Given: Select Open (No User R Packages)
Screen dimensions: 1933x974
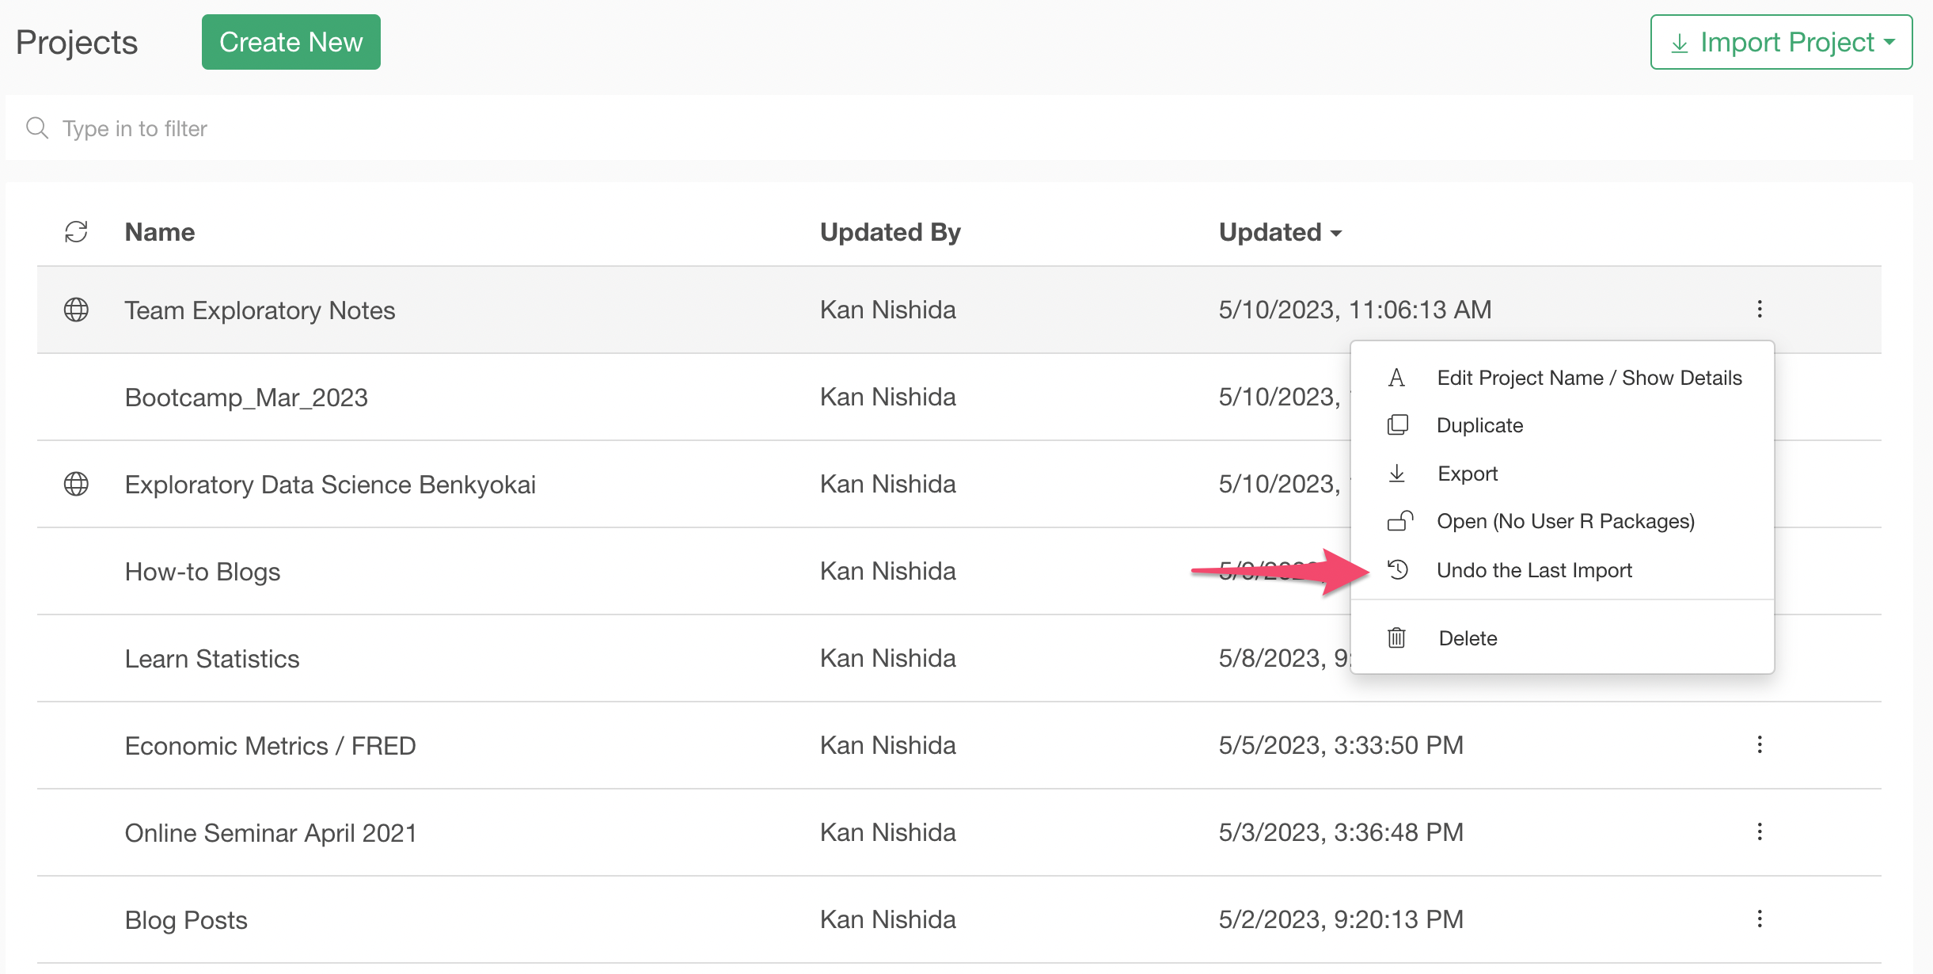Looking at the screenshot, I should (1565, 521).
